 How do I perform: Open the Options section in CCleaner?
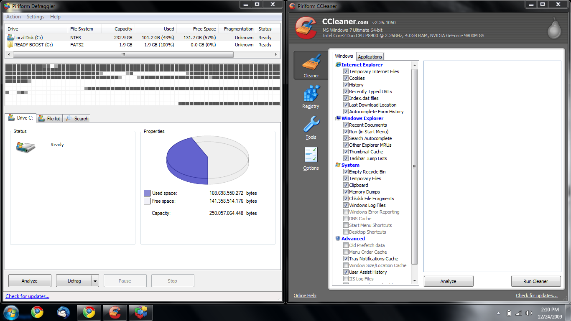pyautogui.click(x=311, y=159)
